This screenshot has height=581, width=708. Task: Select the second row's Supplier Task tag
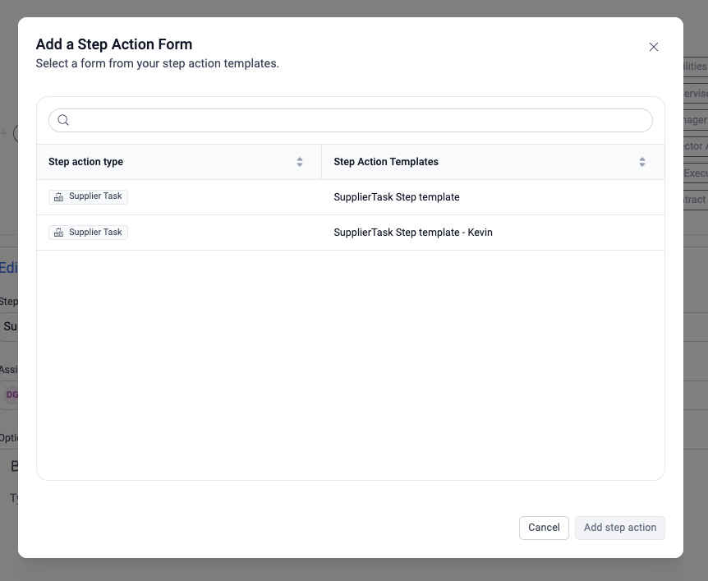pyautogui.click(x=89, y=233)
